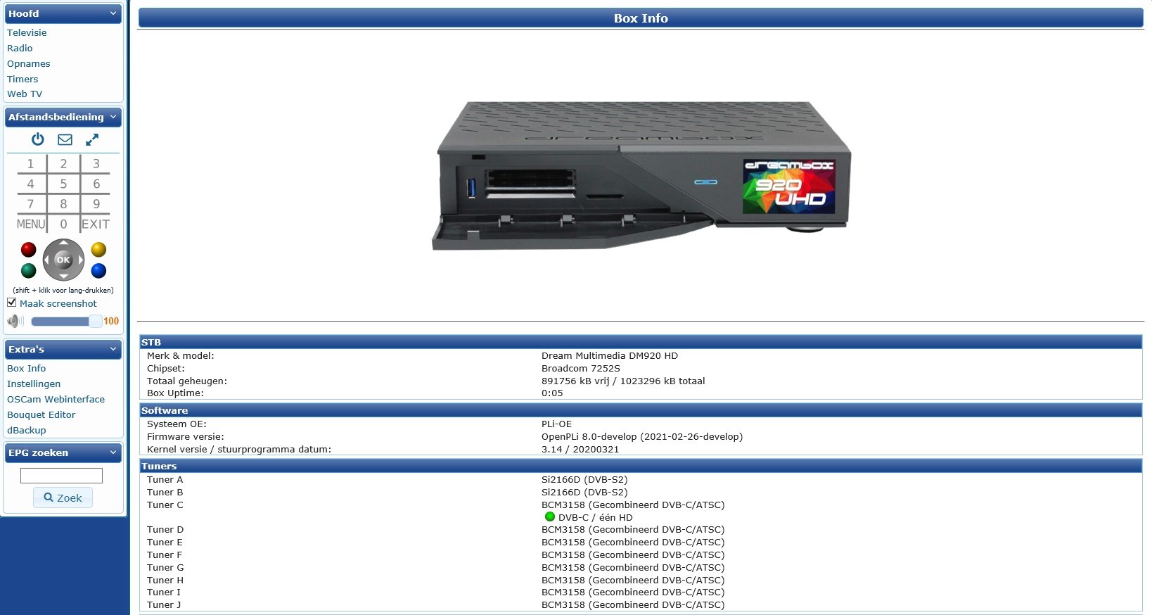Click remote number 8 key

(63, 204)
